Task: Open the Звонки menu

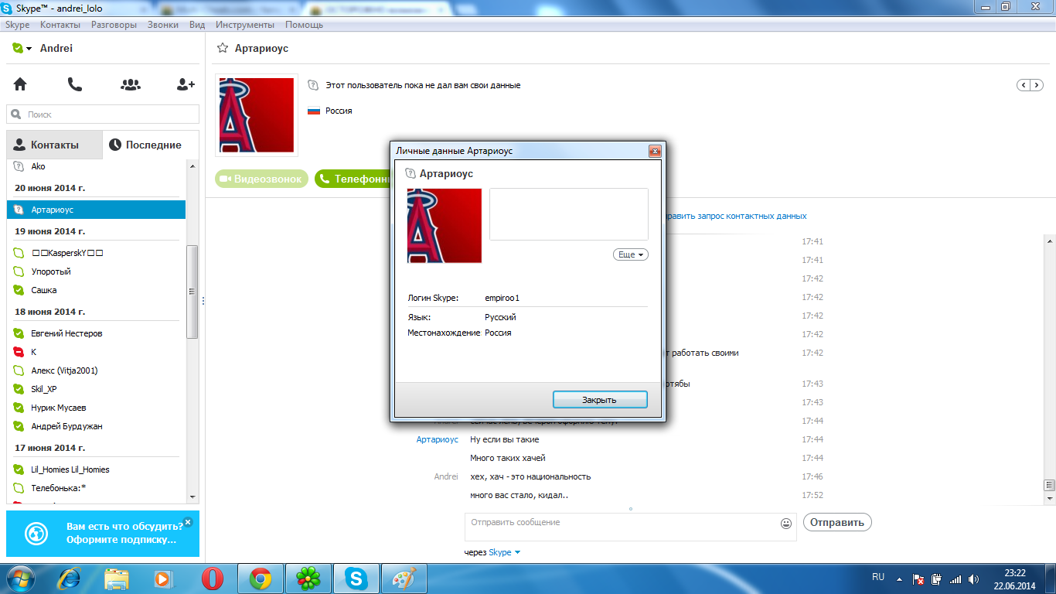Action: [163, 25]
